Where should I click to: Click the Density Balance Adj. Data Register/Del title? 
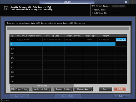click(31, 7)
